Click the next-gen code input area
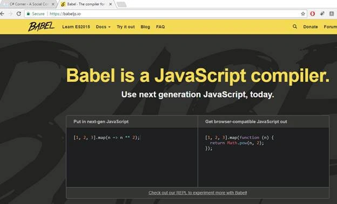Screen dimensions: 337x204 [x=132, y=158]
